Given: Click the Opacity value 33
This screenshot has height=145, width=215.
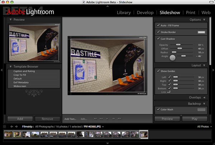Looking at the screenshot, I should coord(199,45).
